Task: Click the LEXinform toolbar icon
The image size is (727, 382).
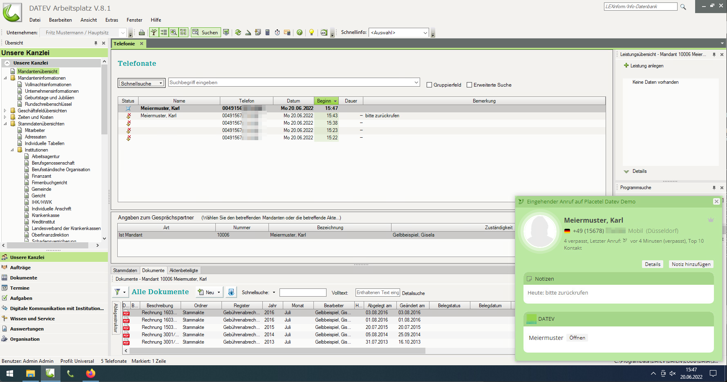Action: 324,32
